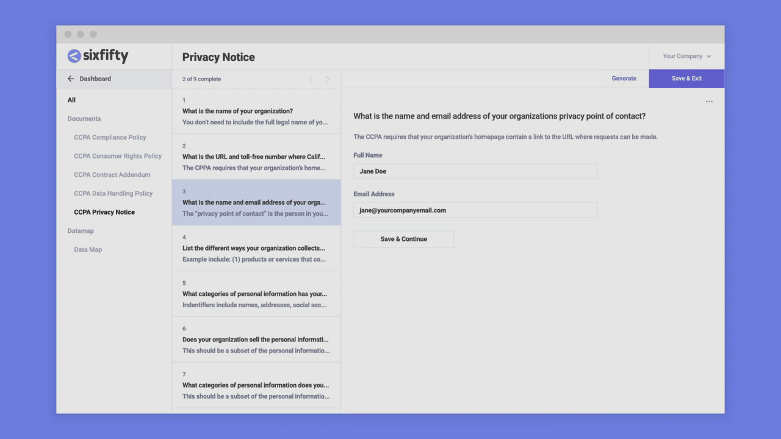Open CCPA Compliance Policy document
The height and width of the screenshot is (439, 781).
(x=110, y=137)
